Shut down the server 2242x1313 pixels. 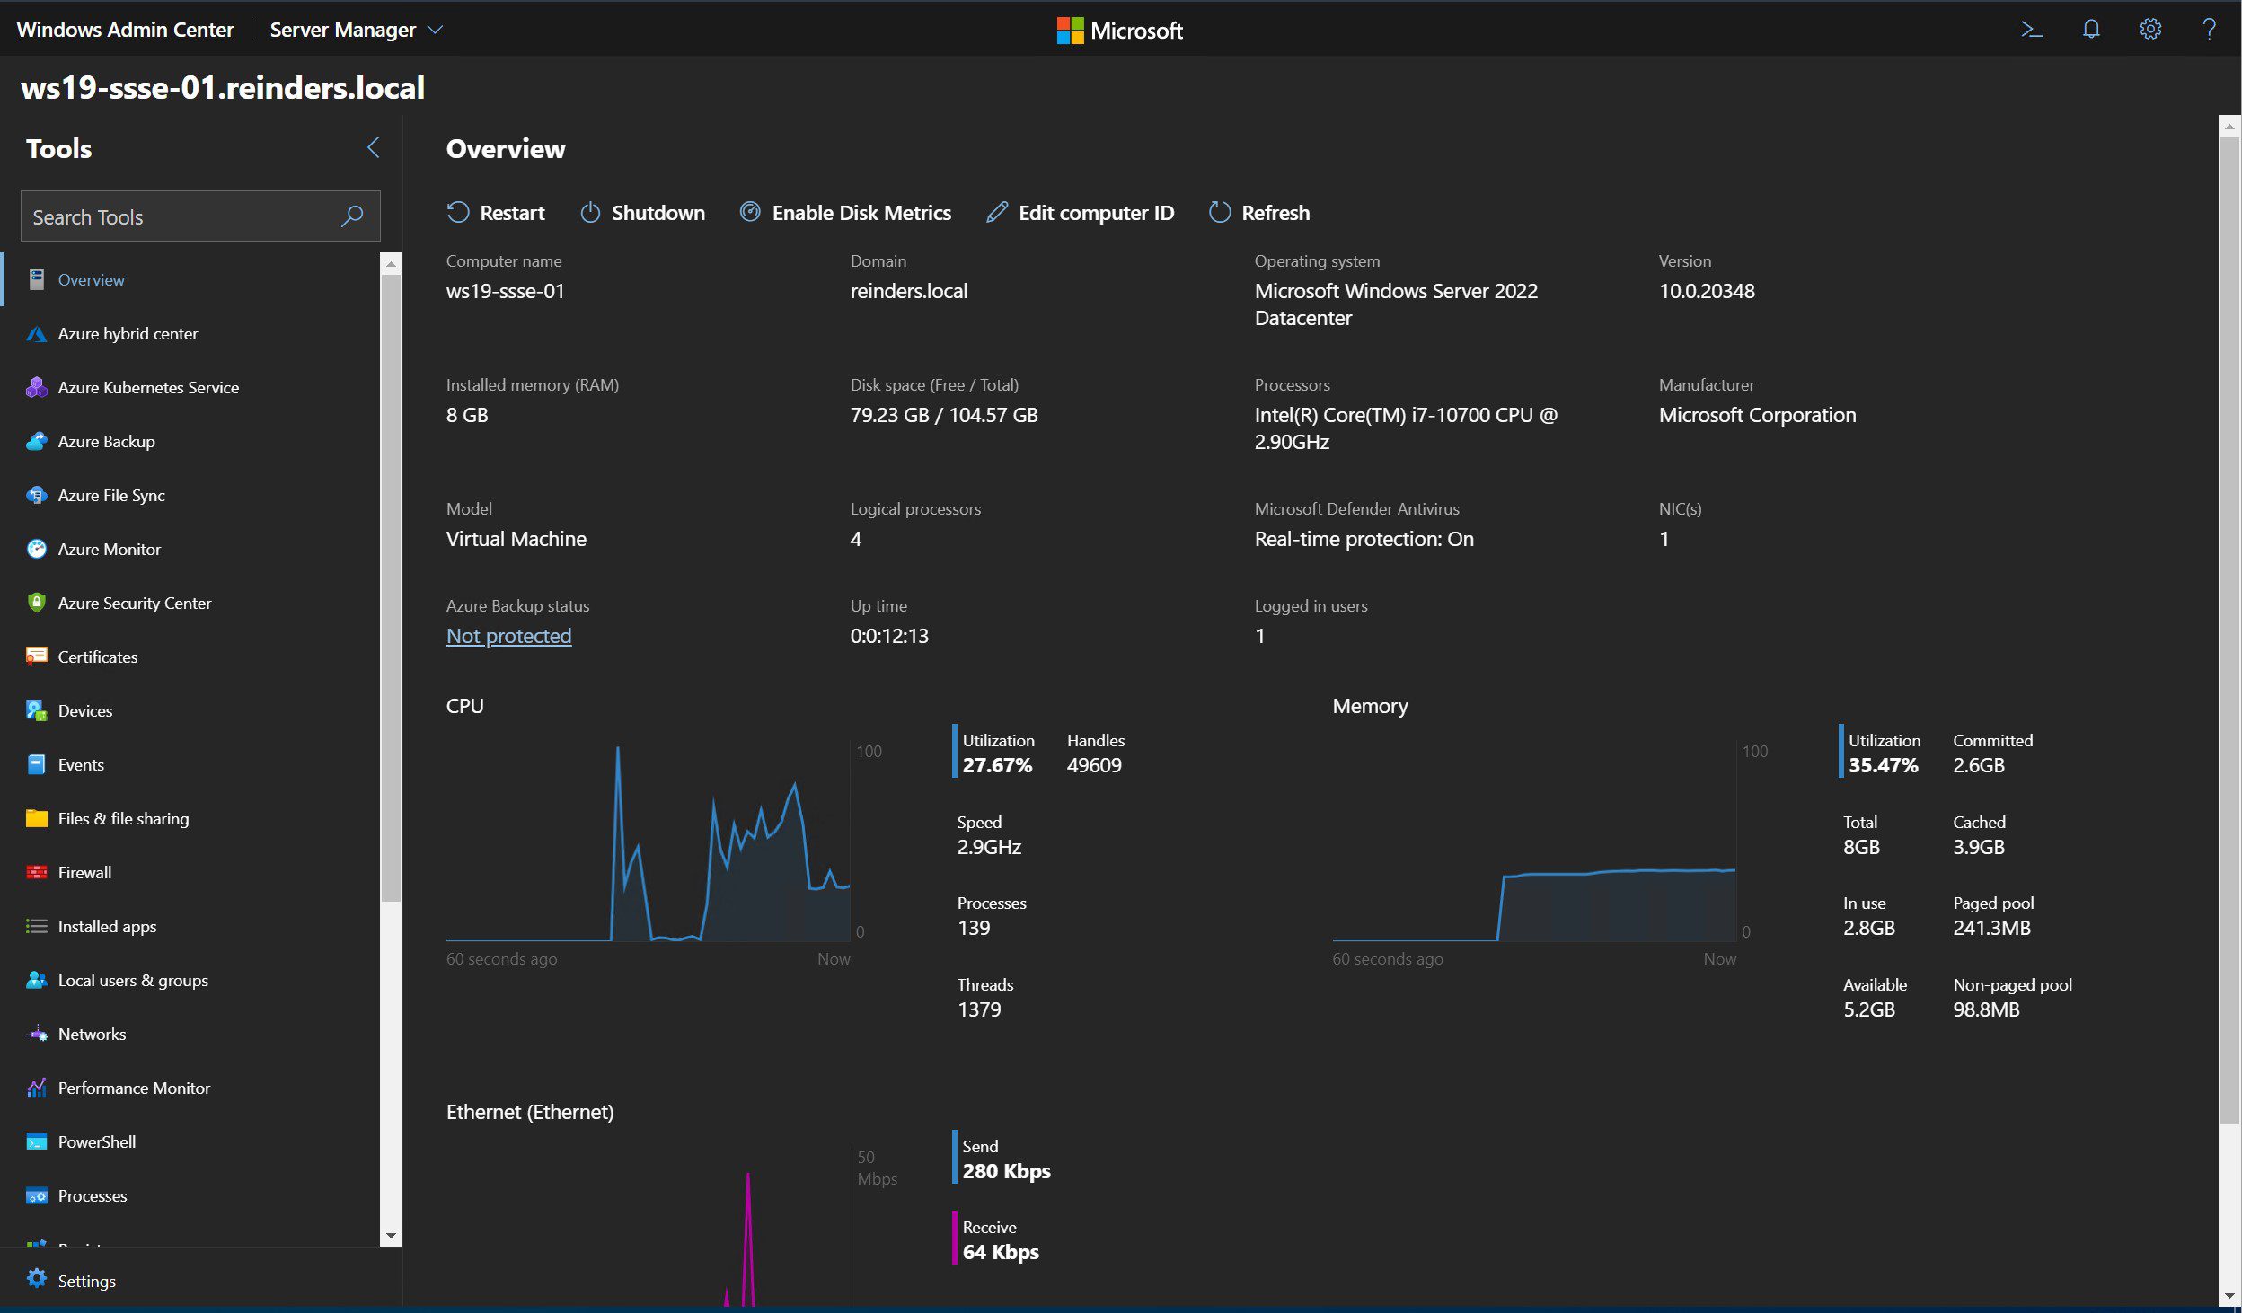coord(642,213)
